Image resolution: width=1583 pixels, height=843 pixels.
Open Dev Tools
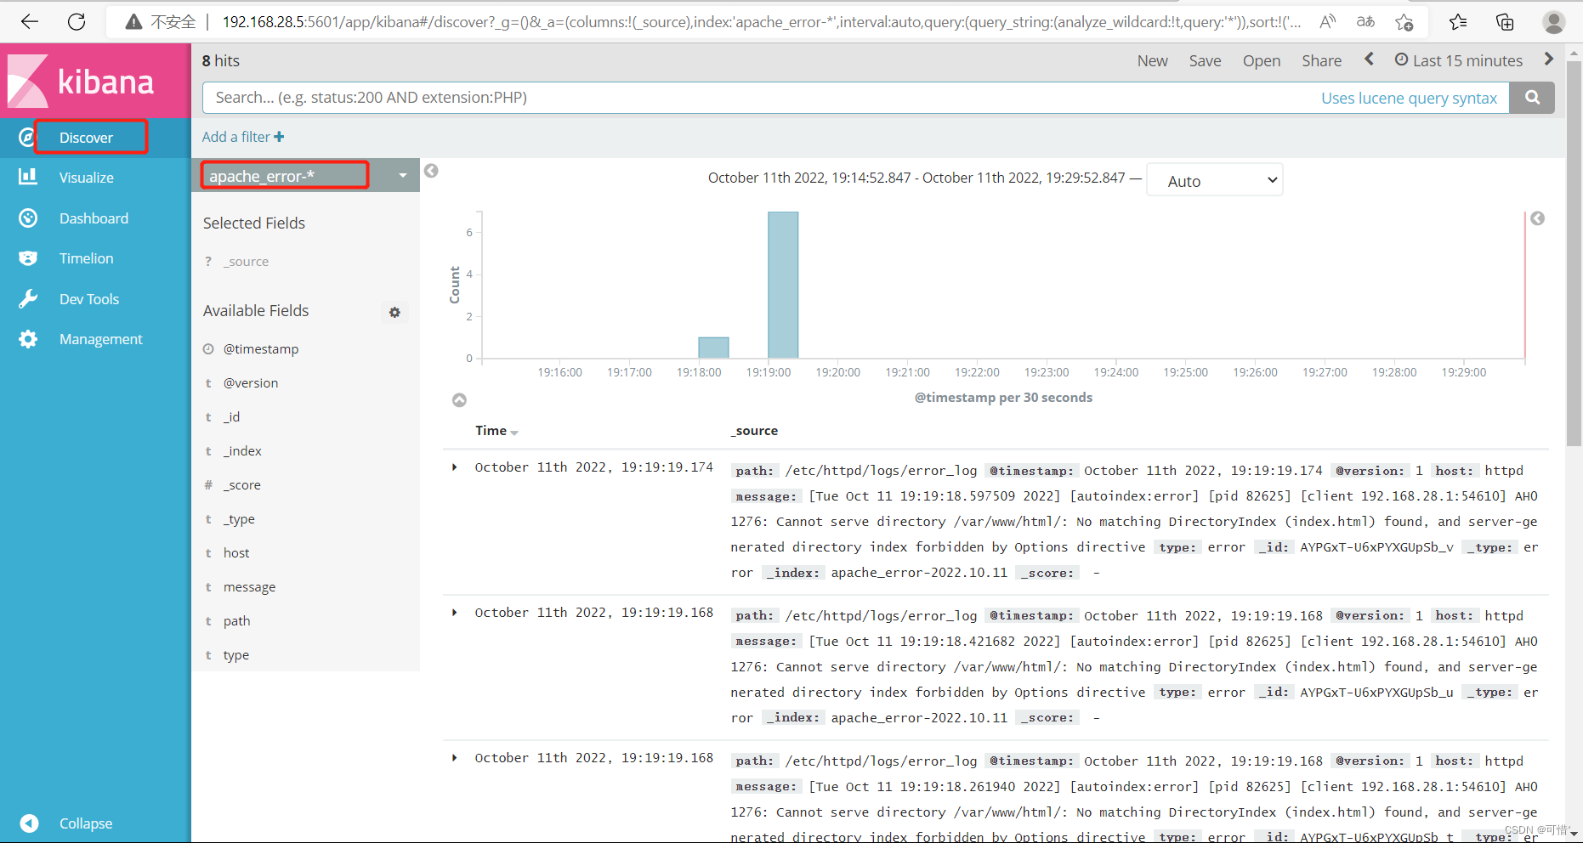pyautogui.click(x=89, y=299)
